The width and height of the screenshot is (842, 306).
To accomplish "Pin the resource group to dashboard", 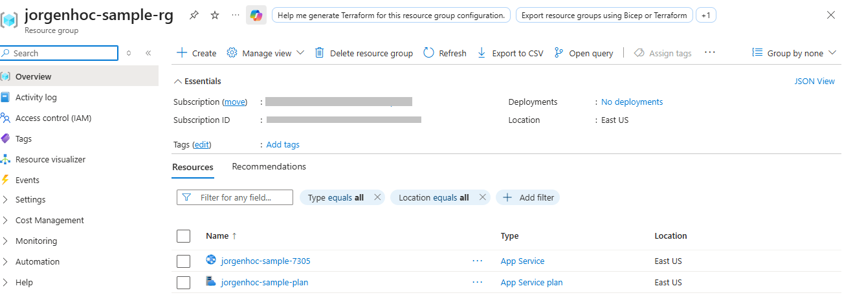I will (194, 15).
